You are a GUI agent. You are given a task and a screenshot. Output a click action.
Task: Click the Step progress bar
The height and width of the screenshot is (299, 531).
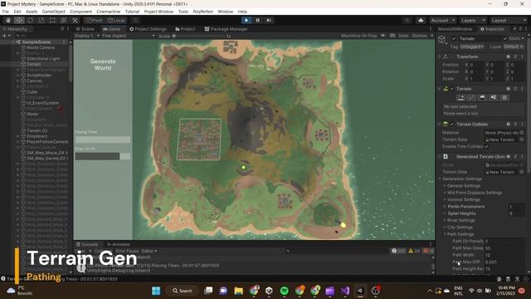(x=103, y=156)
